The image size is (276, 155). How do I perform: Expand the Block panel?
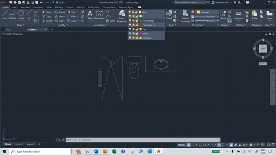pos(172,25)
